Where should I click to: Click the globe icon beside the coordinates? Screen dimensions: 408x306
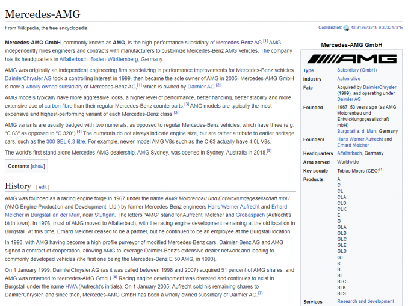pos(346,28)
